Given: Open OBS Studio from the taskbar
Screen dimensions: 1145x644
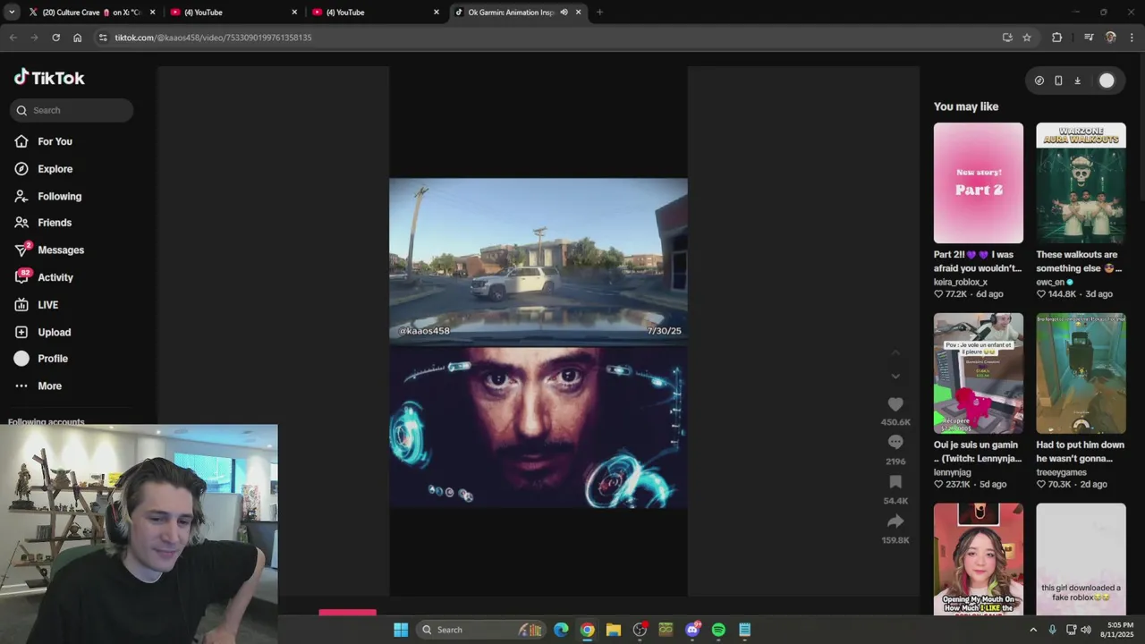Looking at the screenshot, I should pos(640,630).
